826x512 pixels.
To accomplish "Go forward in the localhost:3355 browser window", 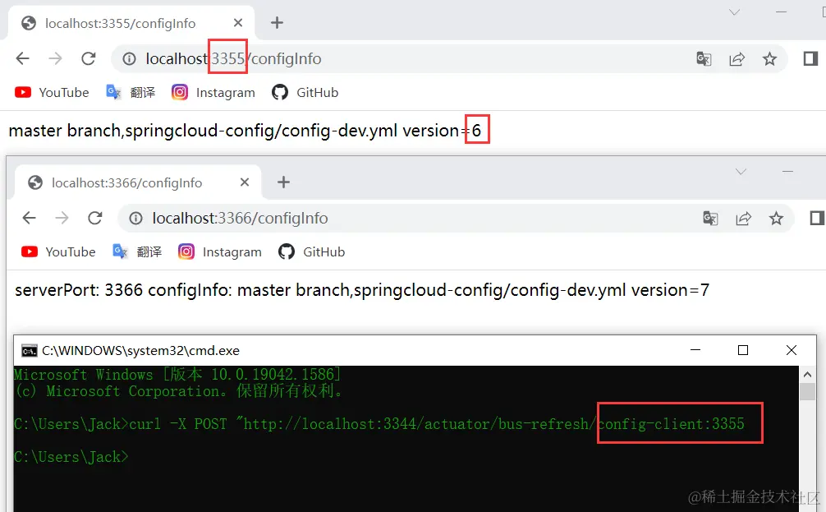I will pyautogui.click(x=55, y=58).
